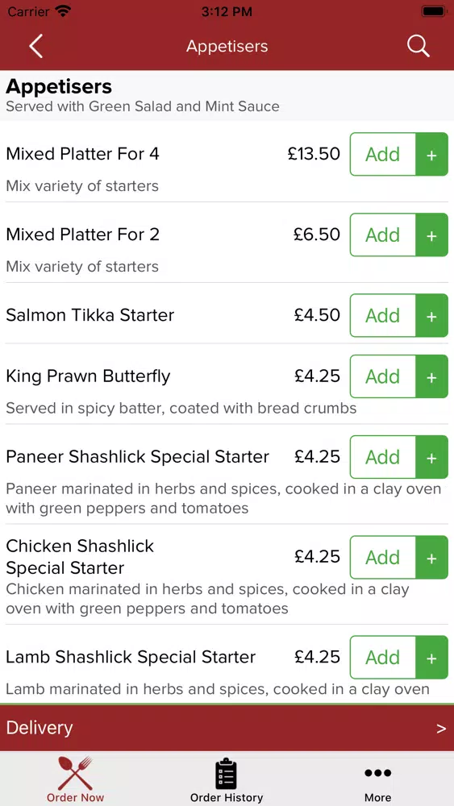Viewport: 454px width, 806px height.
Task: Open the More three-dots icon
Action: [x=378, y=773]
